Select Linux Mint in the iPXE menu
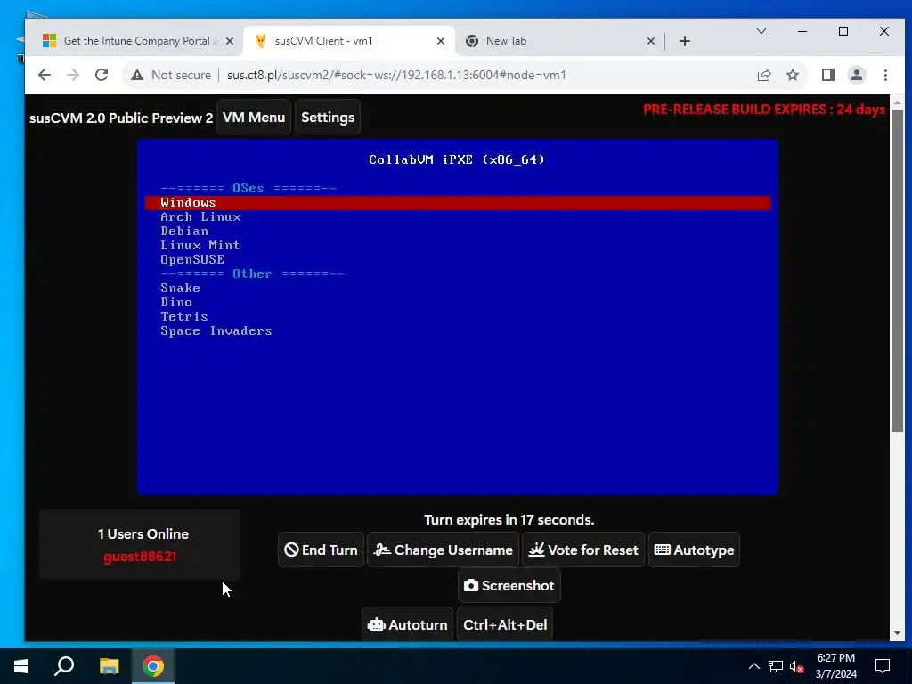This screenshot has width=912, height=684. click(x=200, y=245)
